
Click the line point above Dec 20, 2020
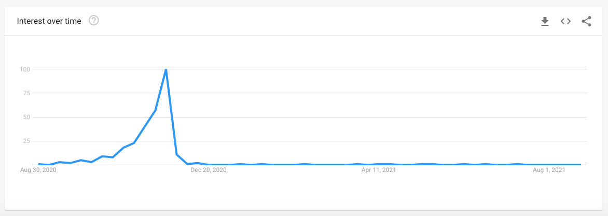click(209, 165)
